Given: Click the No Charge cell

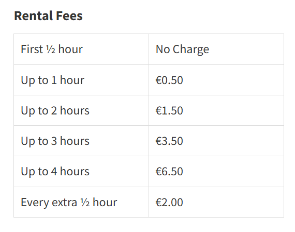Looking at the screenshot, I should [216, 49].
